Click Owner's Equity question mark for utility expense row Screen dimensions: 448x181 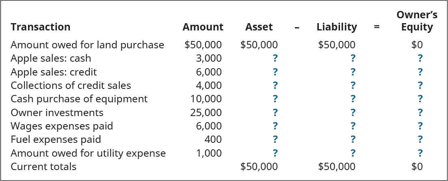420,153
